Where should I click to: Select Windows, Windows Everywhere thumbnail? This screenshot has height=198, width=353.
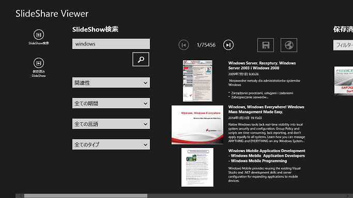(197, 125)
